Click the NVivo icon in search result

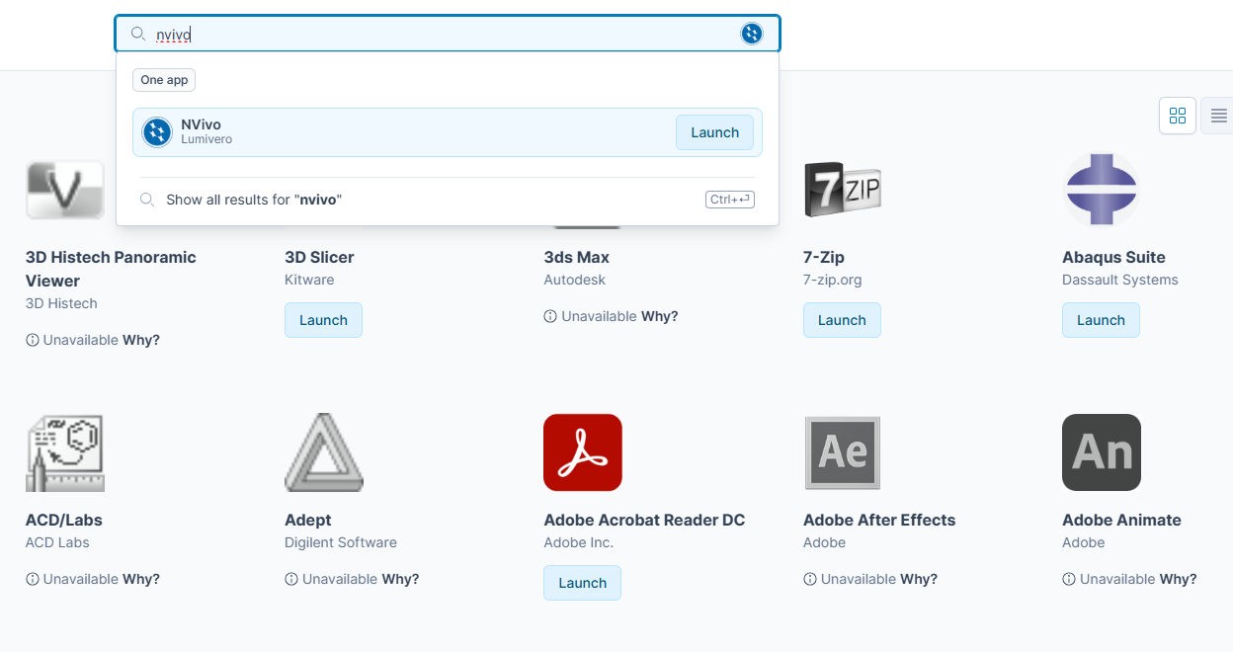(157, 132)
